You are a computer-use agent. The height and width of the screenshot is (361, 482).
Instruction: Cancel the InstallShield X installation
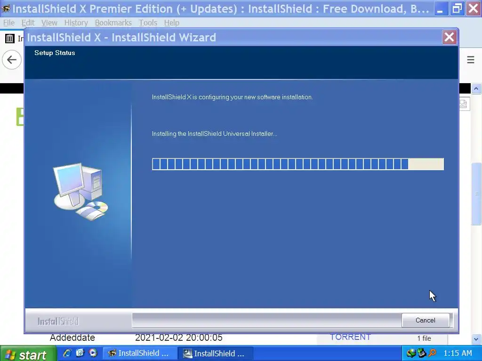tap(426, 320)
